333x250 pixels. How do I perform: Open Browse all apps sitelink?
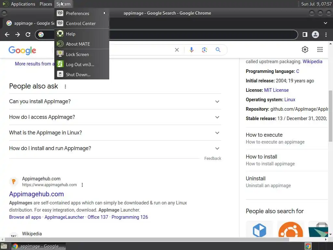tap(25, 217)
